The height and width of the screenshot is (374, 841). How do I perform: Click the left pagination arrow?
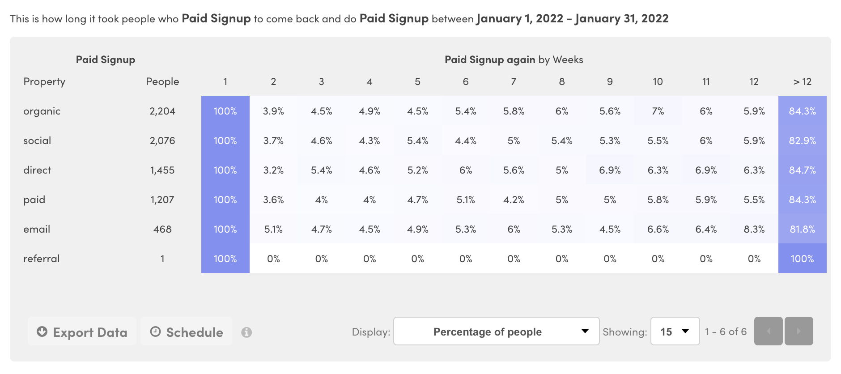768,331
